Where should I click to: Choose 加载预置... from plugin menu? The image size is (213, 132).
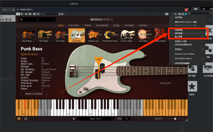coord(187,30)
